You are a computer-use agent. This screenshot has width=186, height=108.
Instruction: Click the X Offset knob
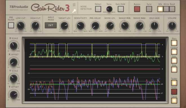pyautogui.click(x=14, y=62)
